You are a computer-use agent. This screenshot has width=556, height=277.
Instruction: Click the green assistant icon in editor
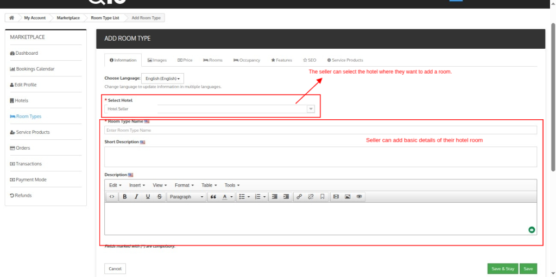532,230
